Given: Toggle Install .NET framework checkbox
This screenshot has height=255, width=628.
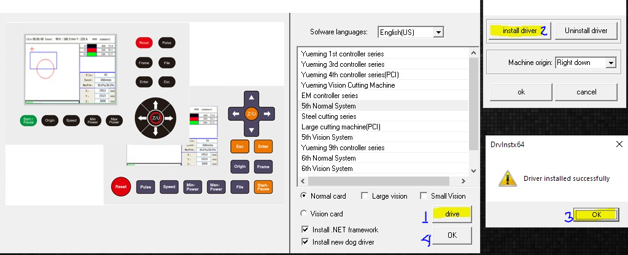Looking at the screenshot, I should pos(305,230).
